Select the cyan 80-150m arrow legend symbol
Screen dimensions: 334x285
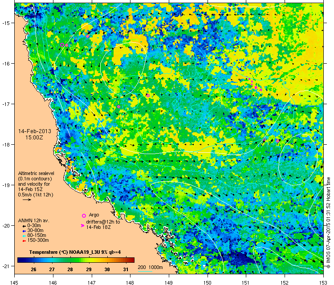pyautogui.click(x=24, y=236)
